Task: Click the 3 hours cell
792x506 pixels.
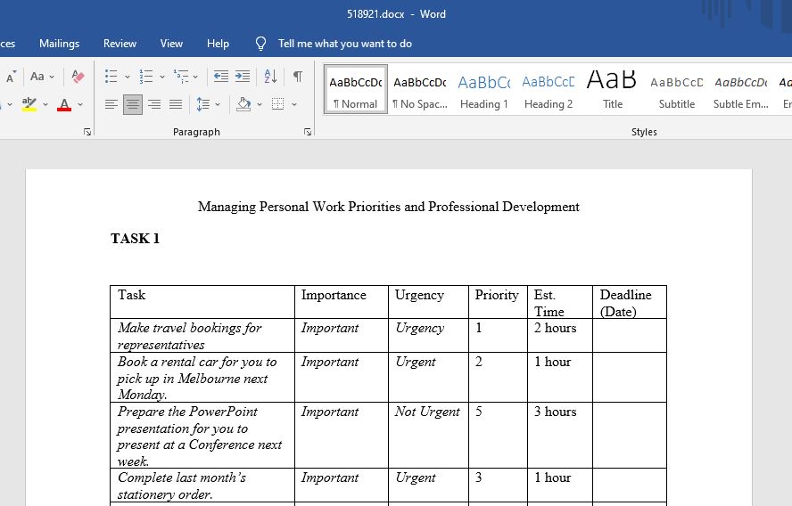Action: pyautogui.click(x=559, y=436)
